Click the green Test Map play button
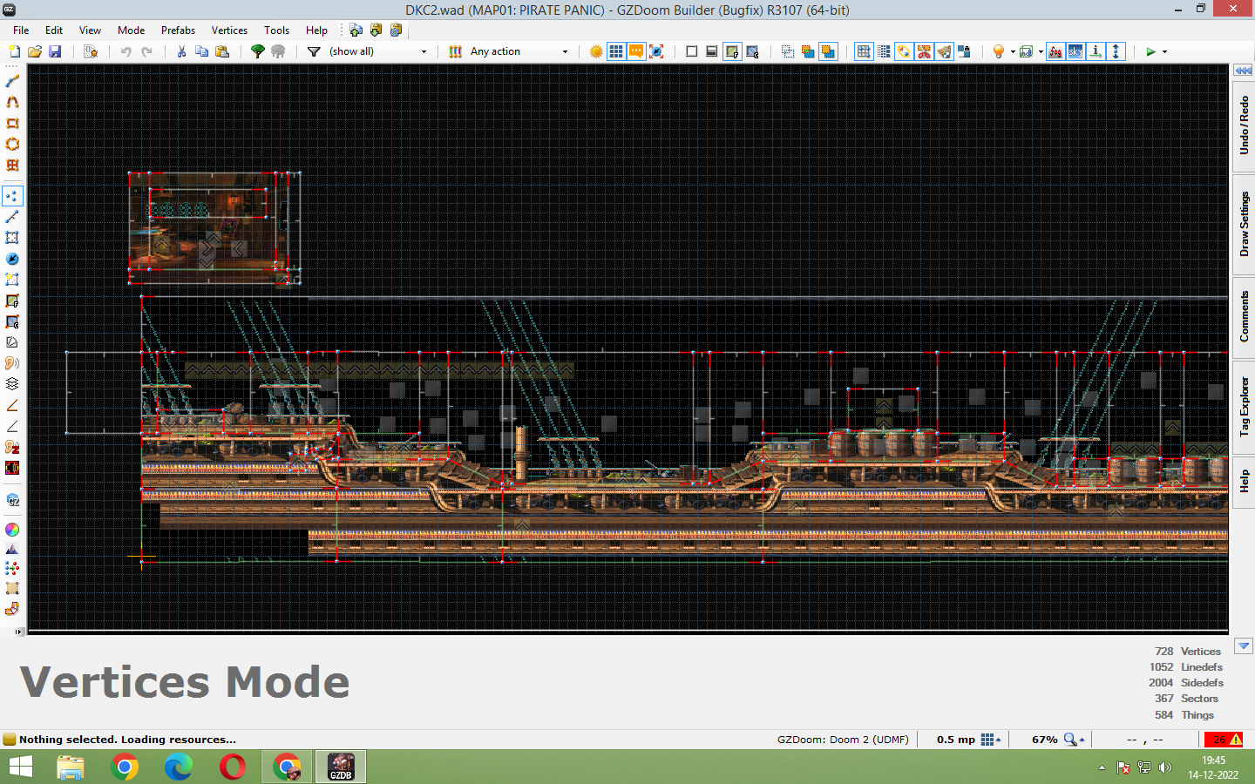Viewport: 1255px width, 784px height. coord(1150,51)
